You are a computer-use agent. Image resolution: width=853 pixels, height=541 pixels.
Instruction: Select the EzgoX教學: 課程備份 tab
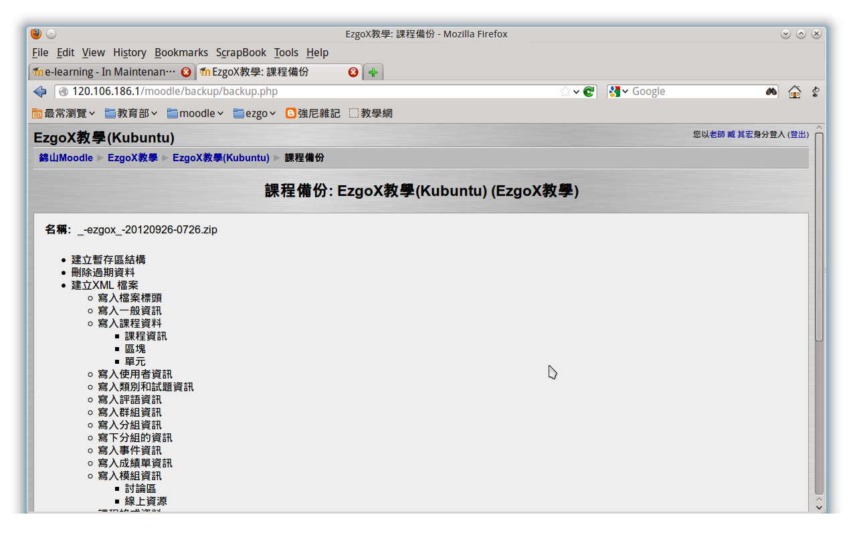point(278,72)
